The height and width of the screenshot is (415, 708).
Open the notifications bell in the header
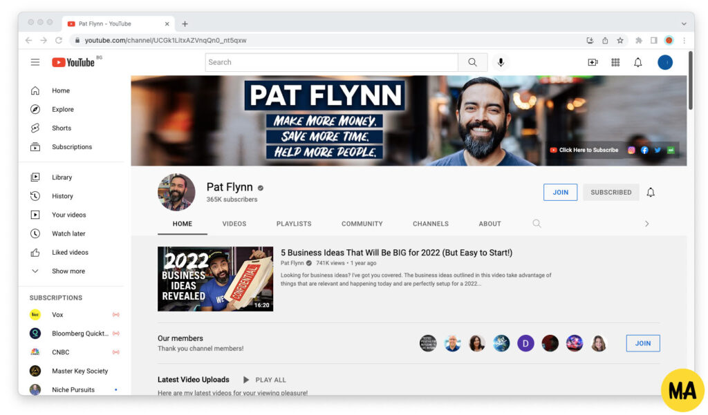pos(638,62)
